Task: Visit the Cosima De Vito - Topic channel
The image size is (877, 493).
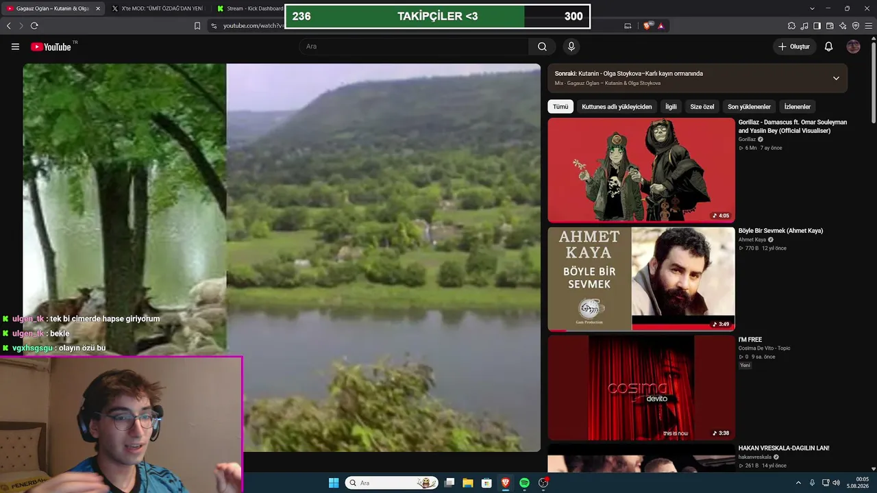Action: [764, 348]
